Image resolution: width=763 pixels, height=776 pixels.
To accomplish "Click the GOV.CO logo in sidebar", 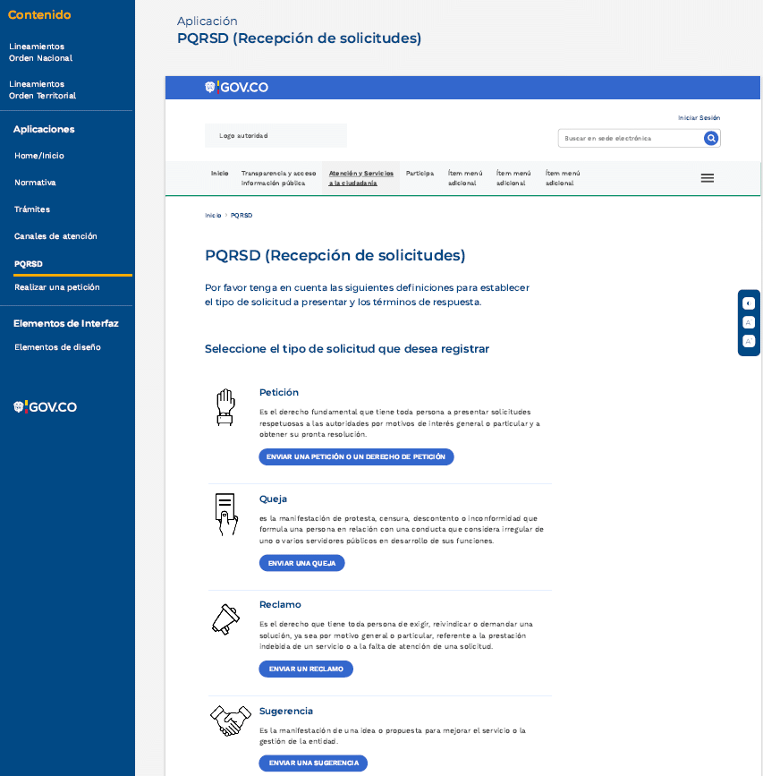I will [x=45, y=406].
